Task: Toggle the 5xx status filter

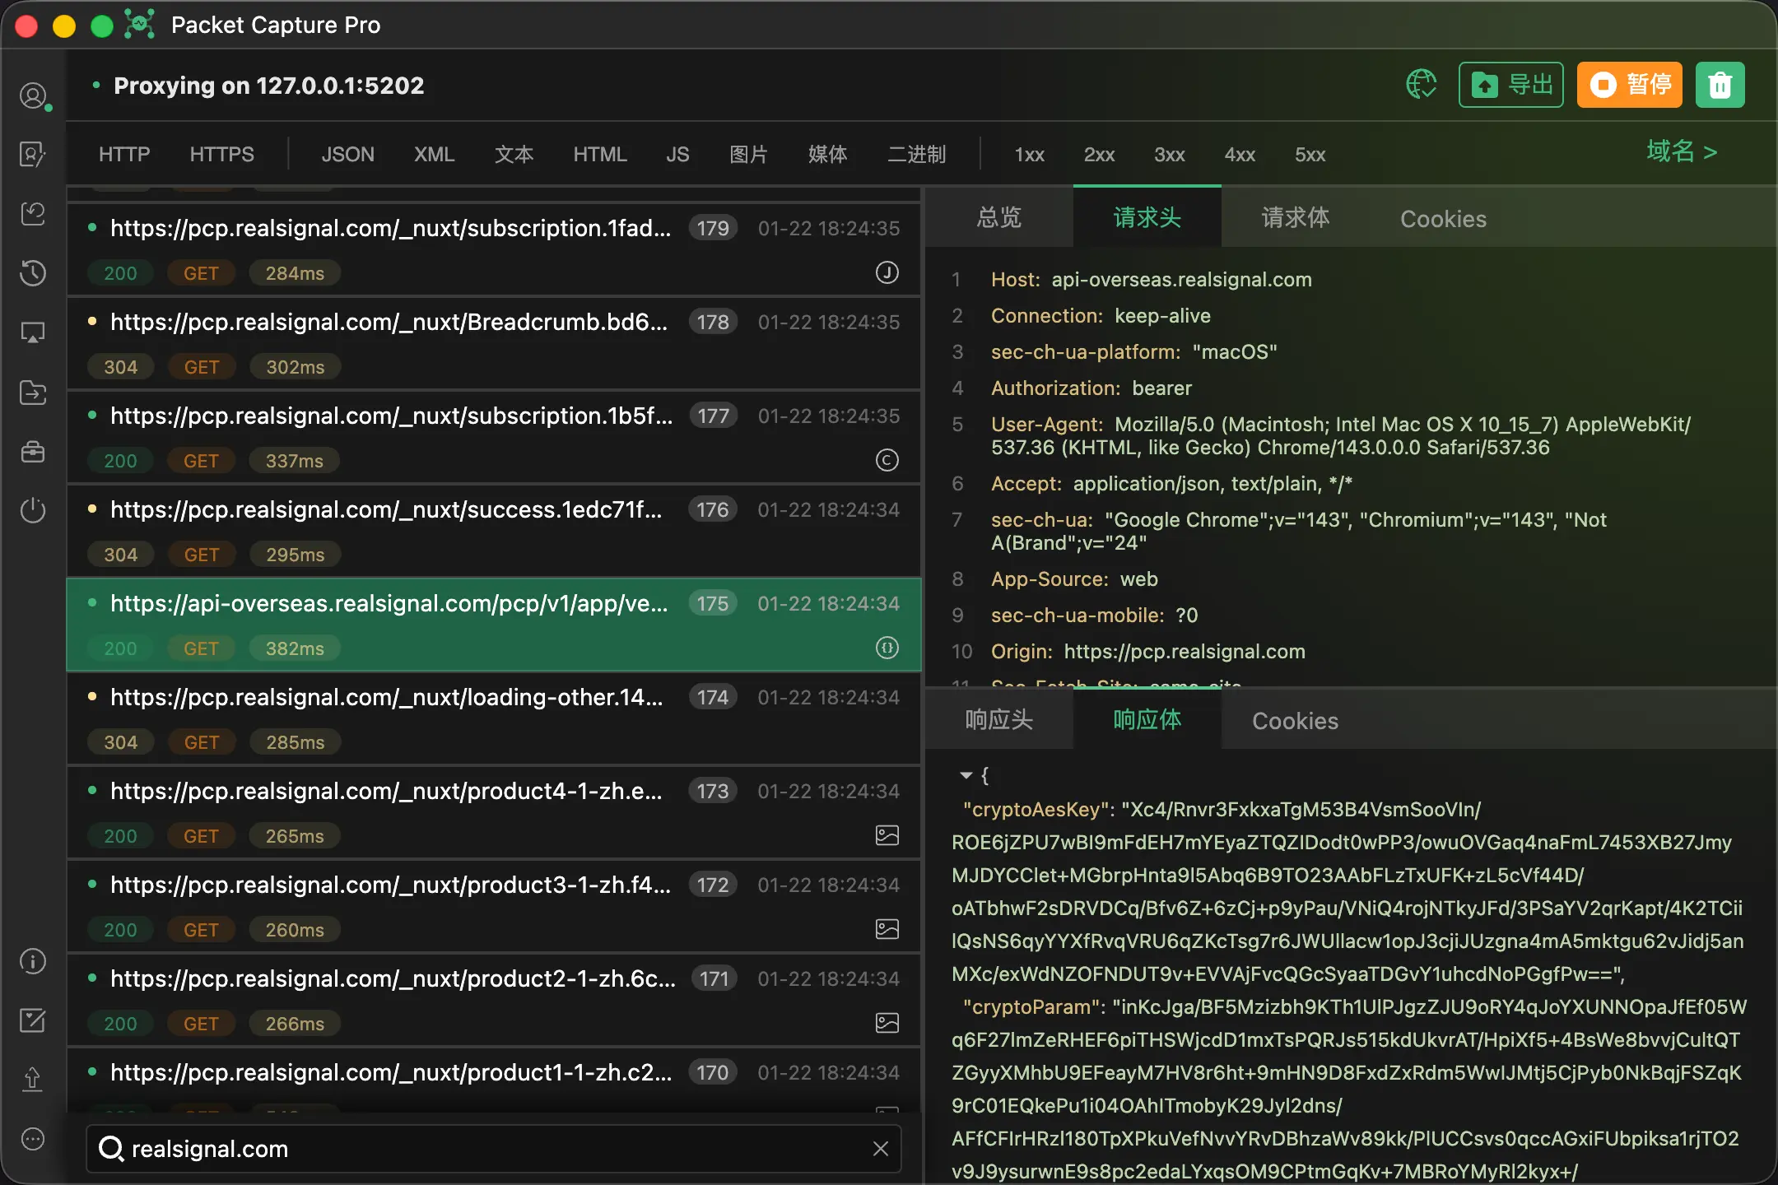Action: click(1310, 154)
